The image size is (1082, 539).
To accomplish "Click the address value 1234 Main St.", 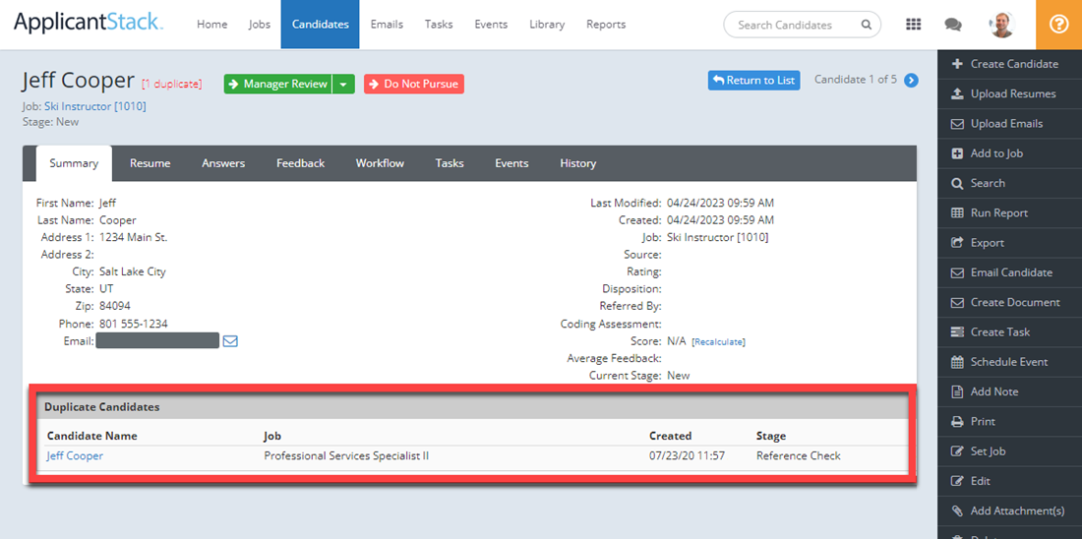I will pos(133,237).
